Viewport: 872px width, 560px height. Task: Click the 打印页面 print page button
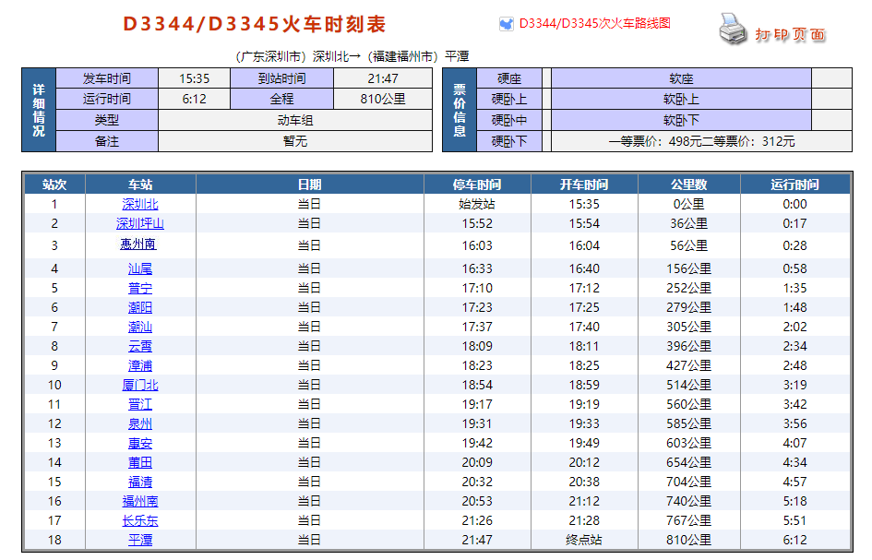(790, 34)
